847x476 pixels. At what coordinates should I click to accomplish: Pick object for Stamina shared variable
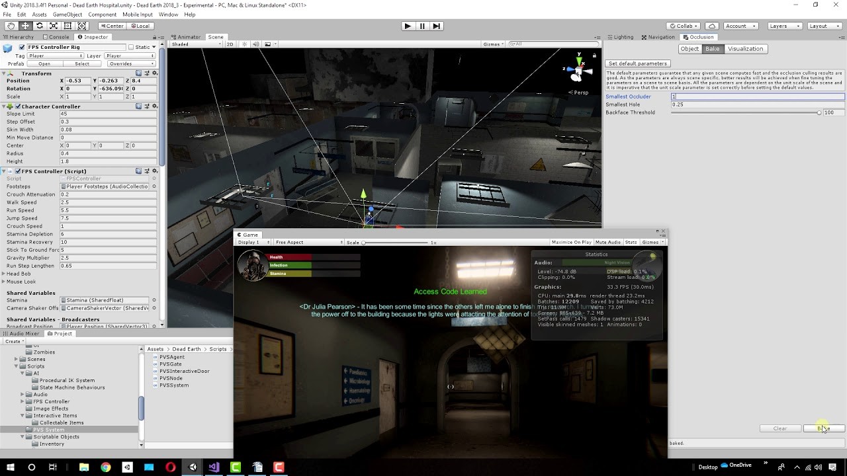click(x=154, y=300)
